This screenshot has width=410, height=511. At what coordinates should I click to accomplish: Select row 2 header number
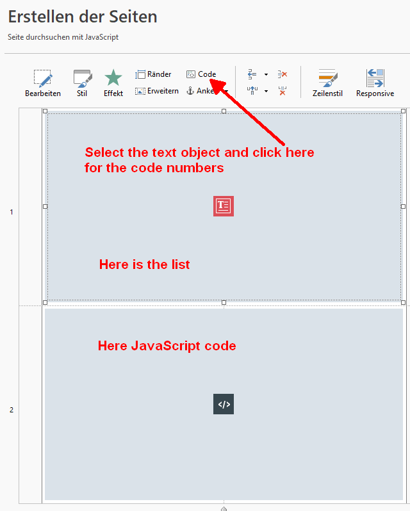tap(11, 410)
